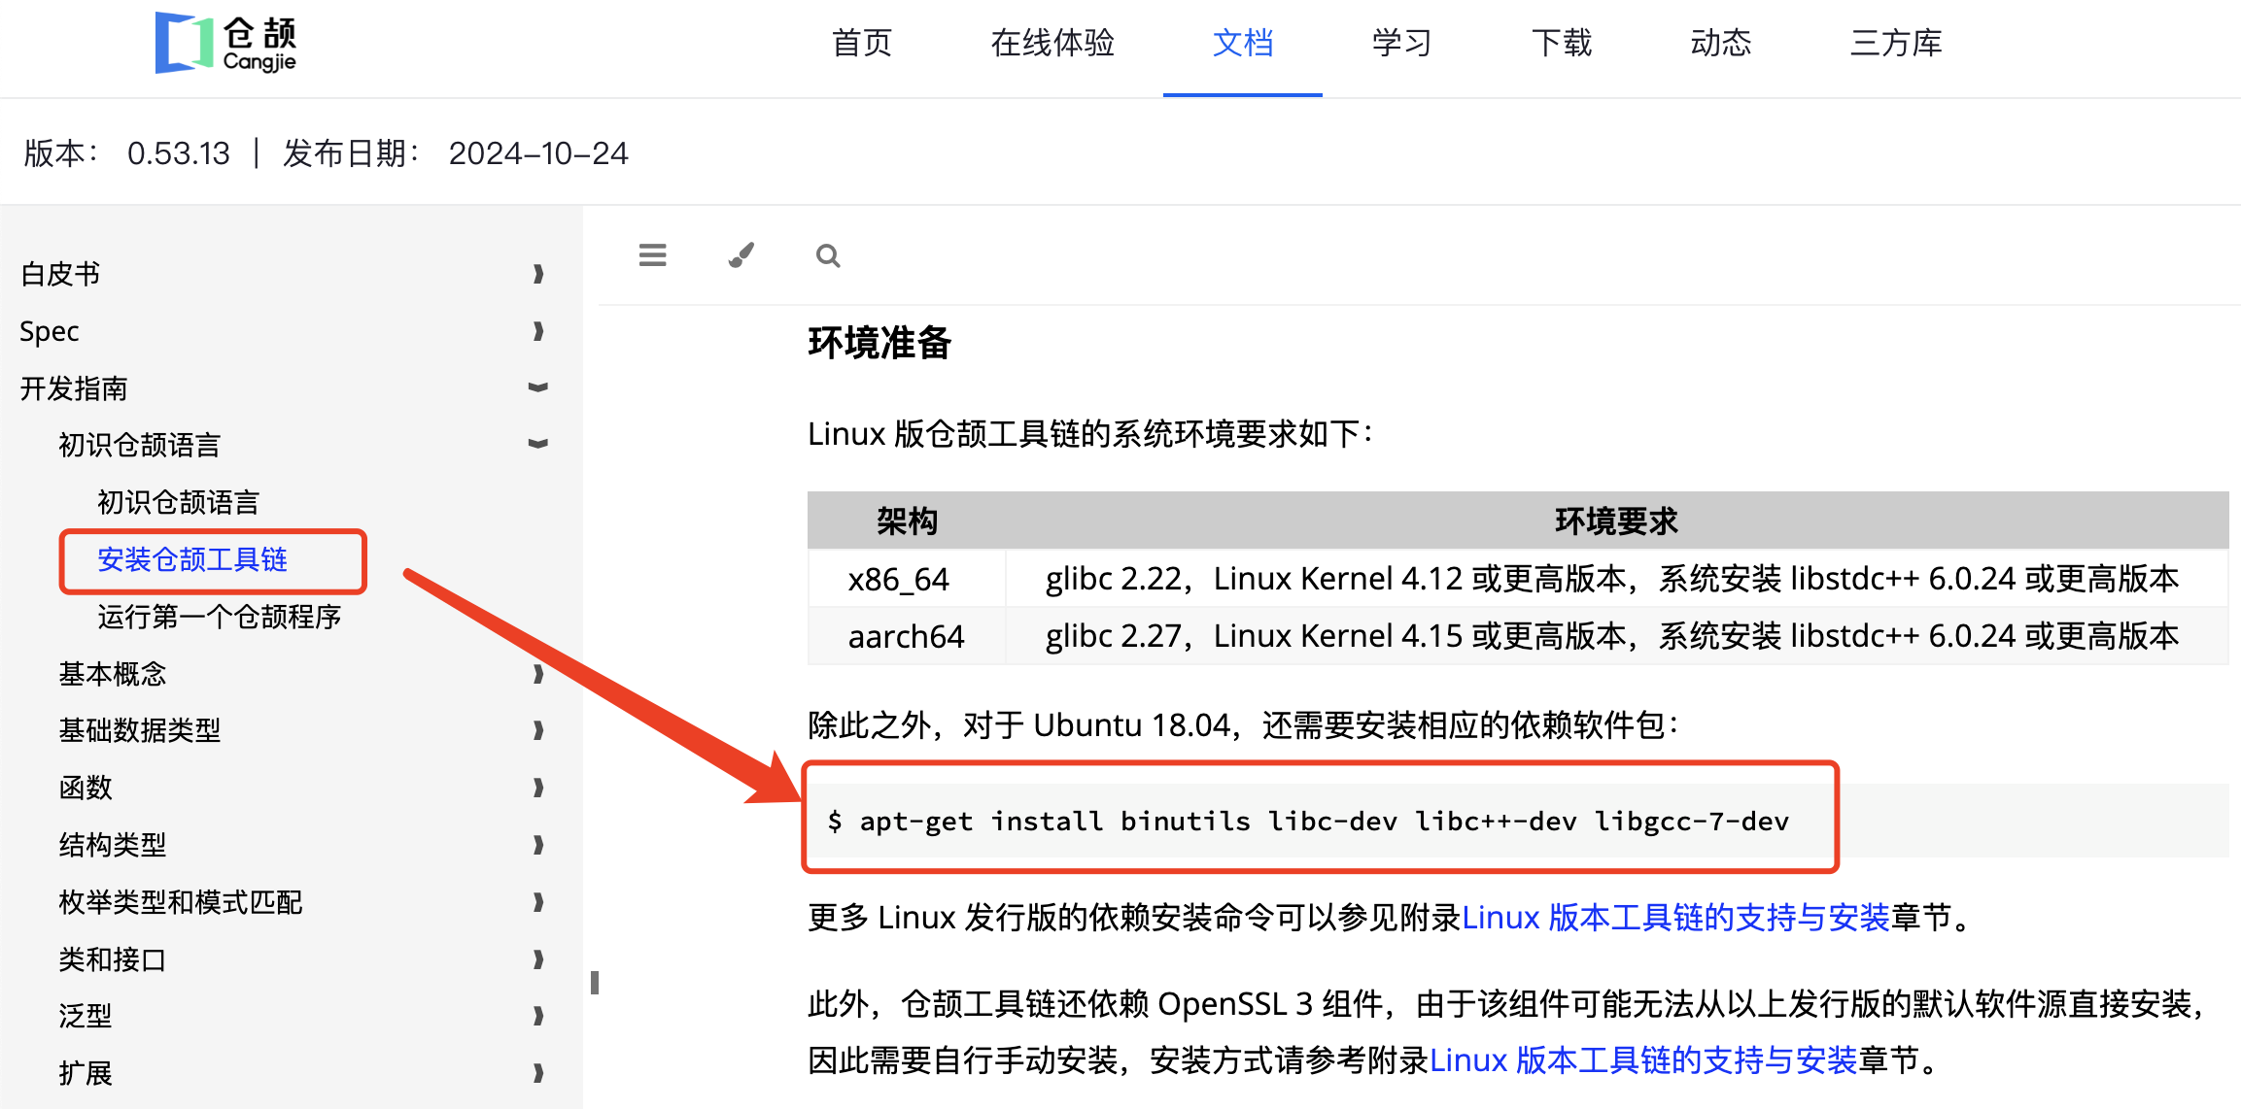
Task: Select the 文档 navigation tab
Action: (1243, 43)
